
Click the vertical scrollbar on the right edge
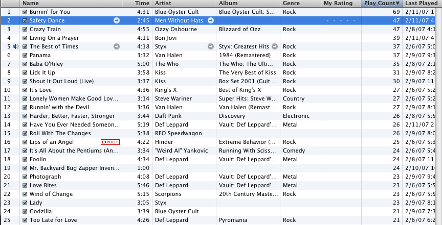click(438, 116)
